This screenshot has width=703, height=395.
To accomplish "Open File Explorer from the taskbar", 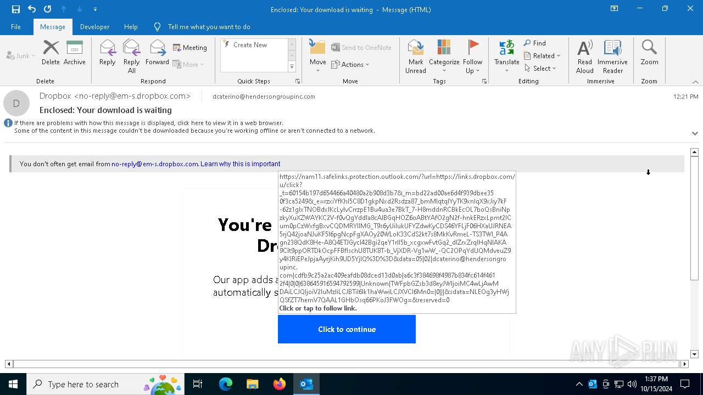I will [252, 384].
